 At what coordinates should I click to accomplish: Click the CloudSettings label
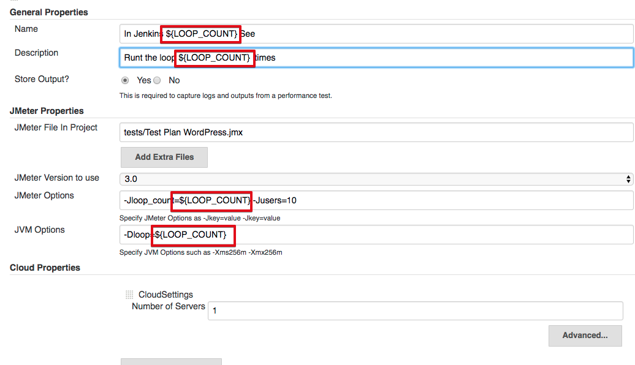point(165,295)
